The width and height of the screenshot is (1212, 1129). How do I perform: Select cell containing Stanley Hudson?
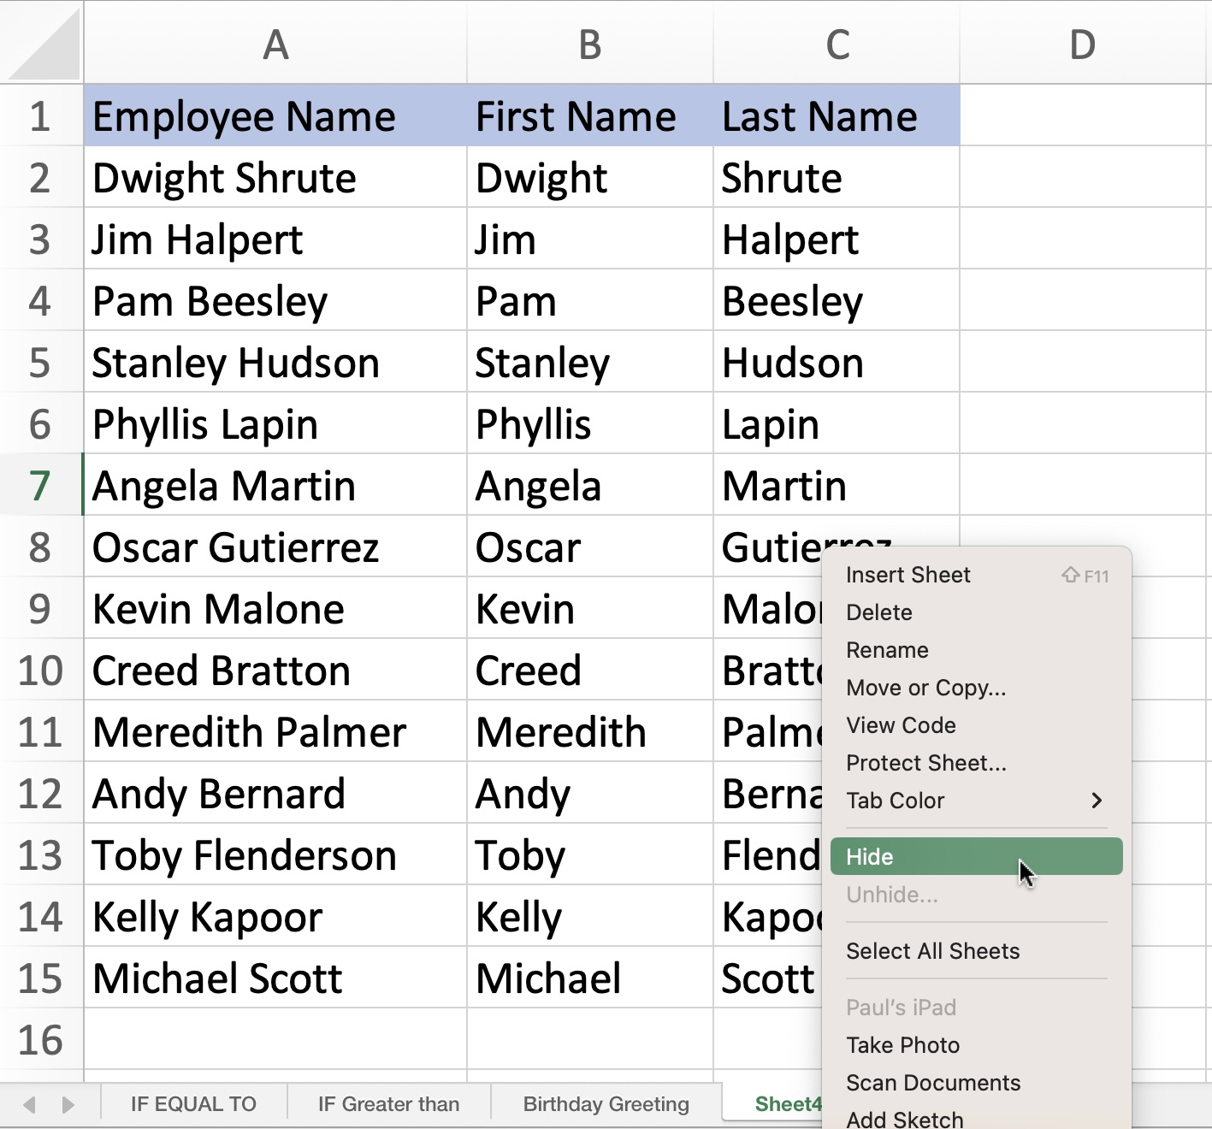[275, 362]
